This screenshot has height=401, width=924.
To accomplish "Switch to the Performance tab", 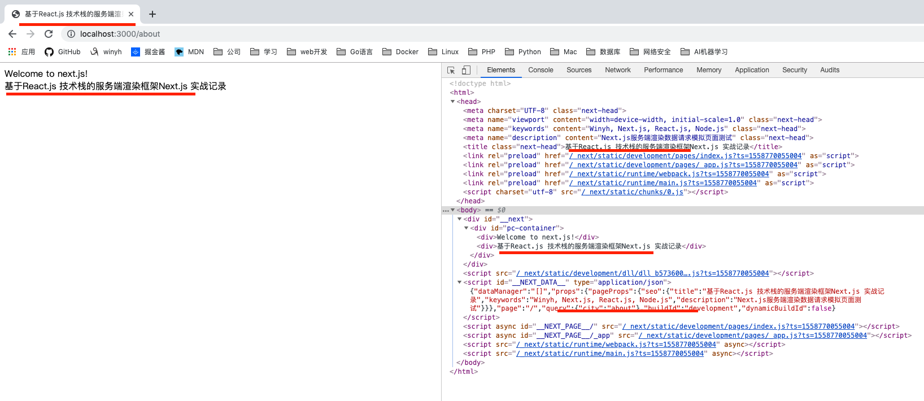I will (664, 70).
